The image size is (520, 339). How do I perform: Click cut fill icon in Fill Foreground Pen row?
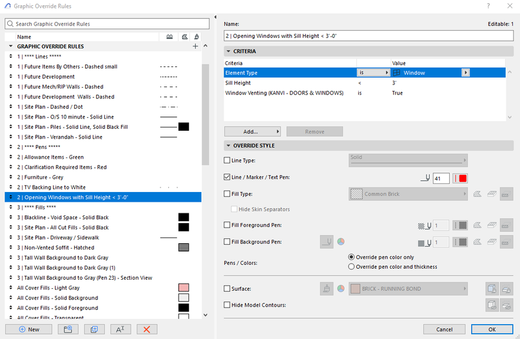click(x=477, y=225)
